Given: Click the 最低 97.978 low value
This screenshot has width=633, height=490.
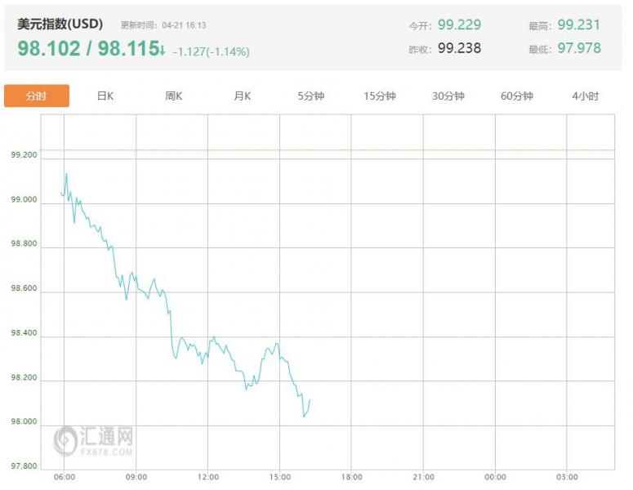Looking at the screenshot, I should (x=578, y=48).
